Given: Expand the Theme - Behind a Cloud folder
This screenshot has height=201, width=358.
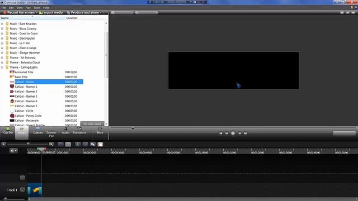Looking at the screenshot, I should [2, 63].
